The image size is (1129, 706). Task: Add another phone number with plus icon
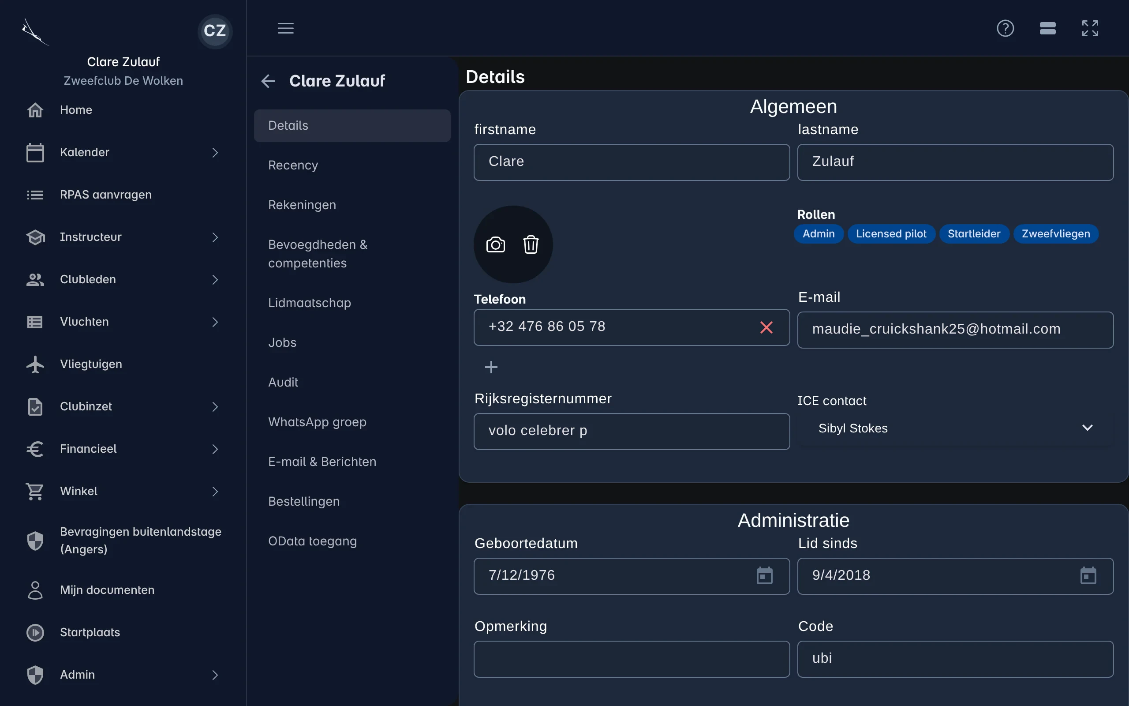point(491,367)
